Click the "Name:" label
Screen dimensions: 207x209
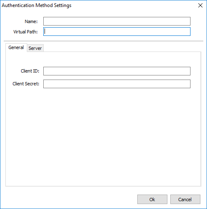point(31,21)
